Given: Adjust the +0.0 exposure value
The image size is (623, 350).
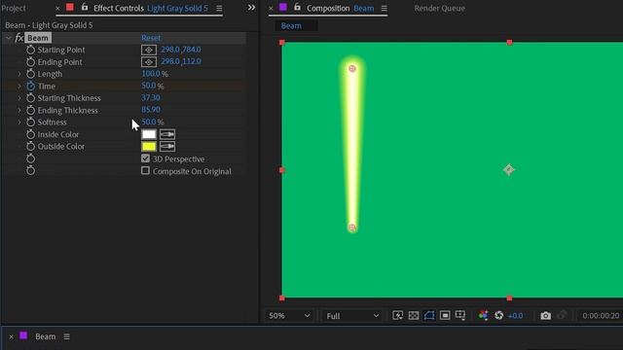Looking at the screenshot, I should coord(515,316).
